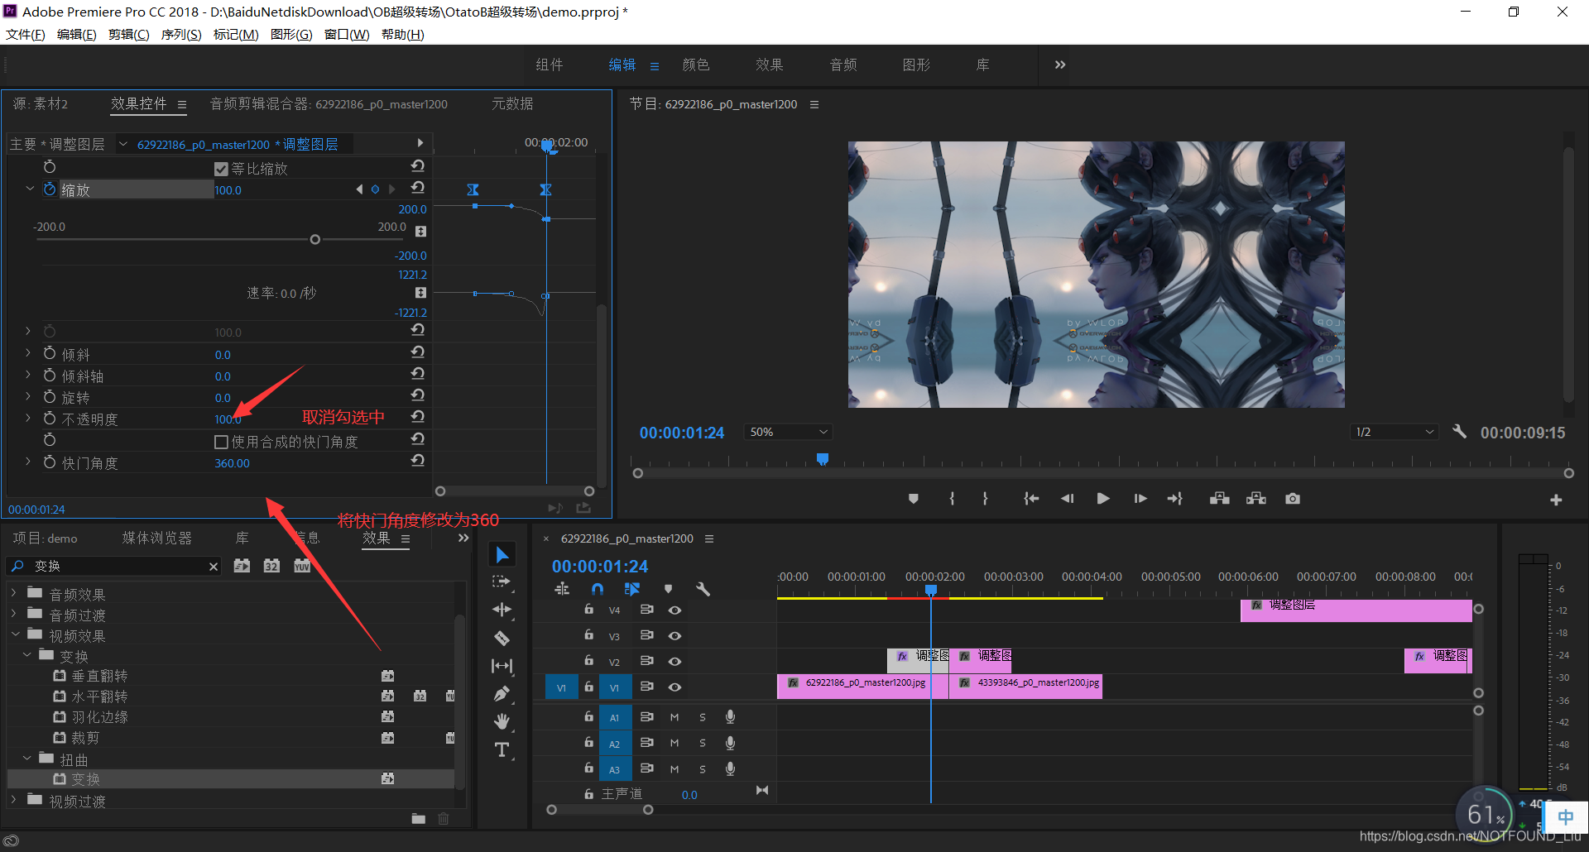The height and width of the screenshot is (852, 1589).
Task: Collapse the 视频效果 folder
Action: click(x=15, y=634)
